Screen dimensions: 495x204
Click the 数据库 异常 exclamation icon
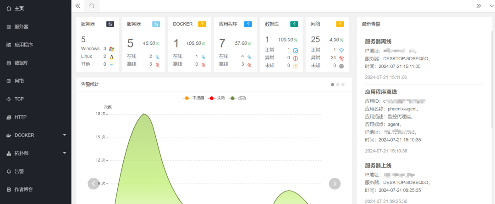(296, 58)
